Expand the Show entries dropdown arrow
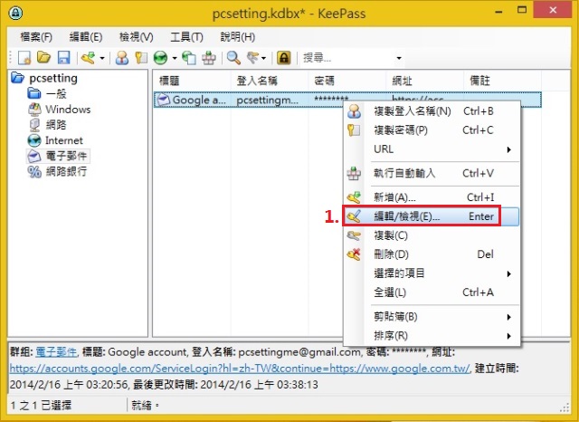Screen dimensions: 579x422 tap(263, 58)
